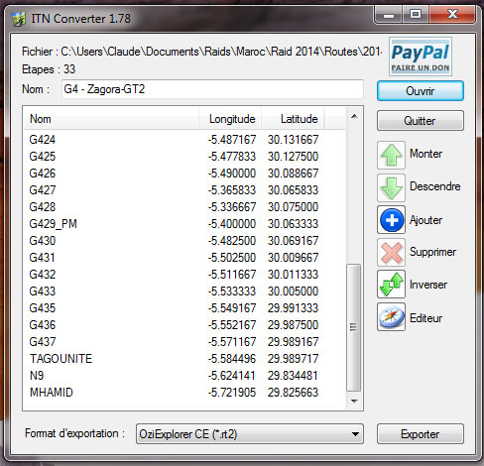Click the blue plus Ajouter icon
Image resolution: width=484 pixels, height=466 pixels.
(x=391, y=220)
